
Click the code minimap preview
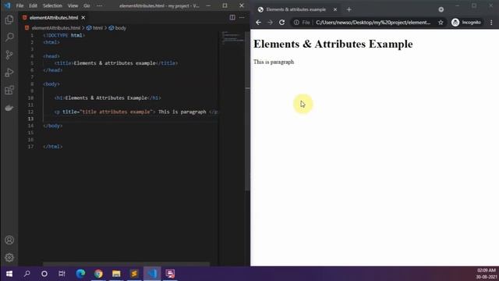click(x=232, y=38)
